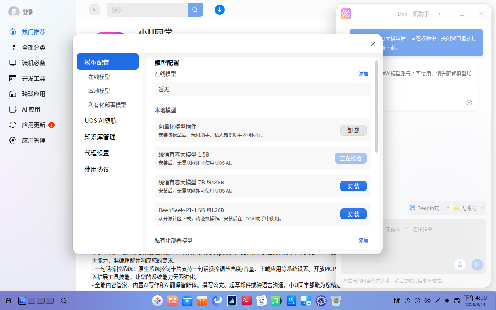Expand the 无账号 account dropdown
Screen dimensions: 496x310
point(469,208)
